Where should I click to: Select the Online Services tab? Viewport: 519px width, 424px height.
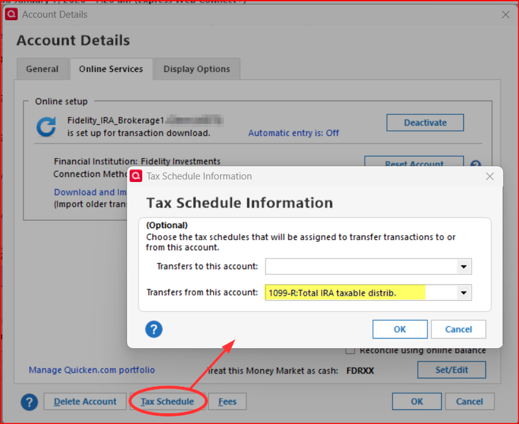point(111,69)
